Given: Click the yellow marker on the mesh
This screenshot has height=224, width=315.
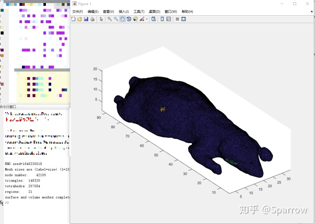Looking at the screenshot, I should tap(163, 109).
